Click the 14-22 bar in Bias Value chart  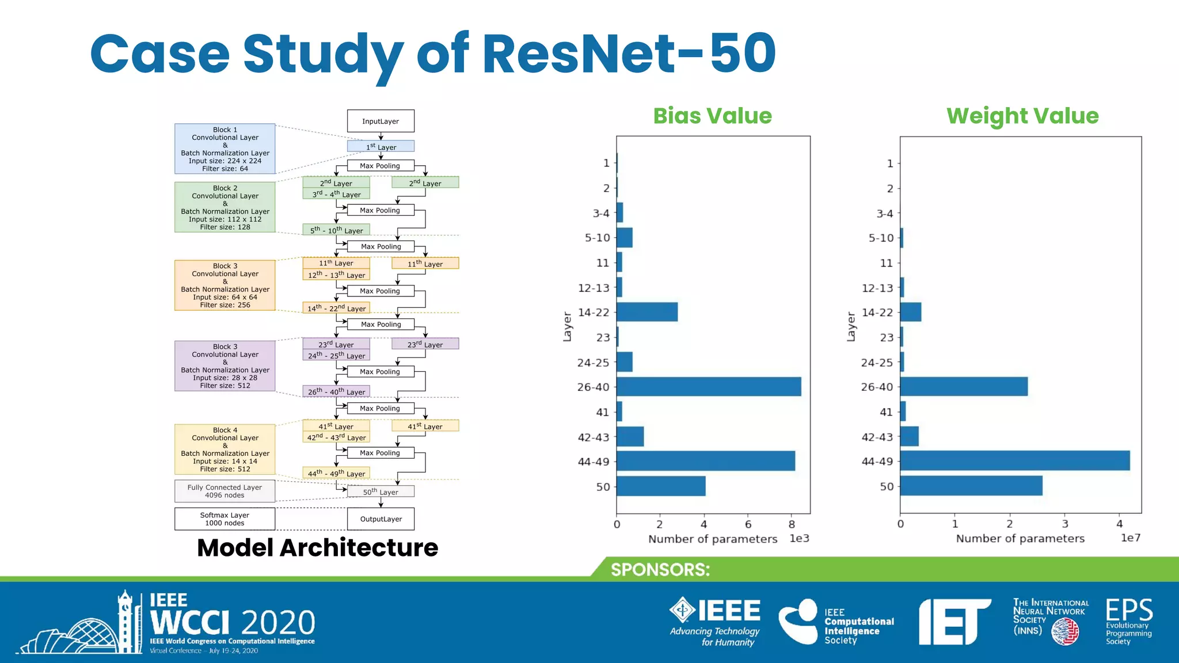click(x=646, y=312)
